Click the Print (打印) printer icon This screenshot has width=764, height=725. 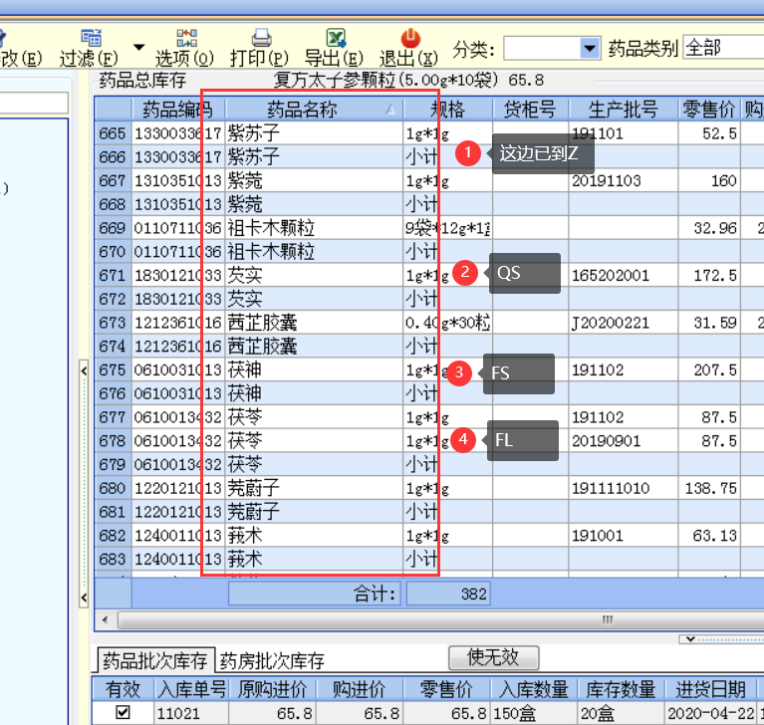click(261, 38)
